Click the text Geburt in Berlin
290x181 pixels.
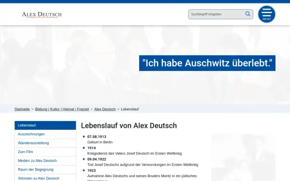pos(100,142)
